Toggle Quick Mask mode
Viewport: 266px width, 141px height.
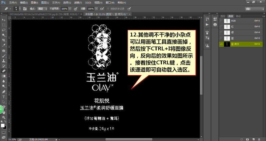[x=4, y=132]
